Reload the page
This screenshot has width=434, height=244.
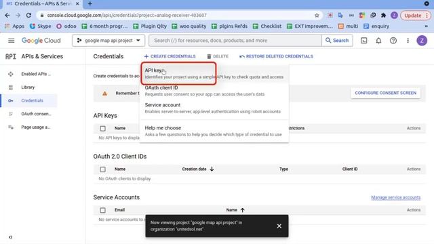28,15
